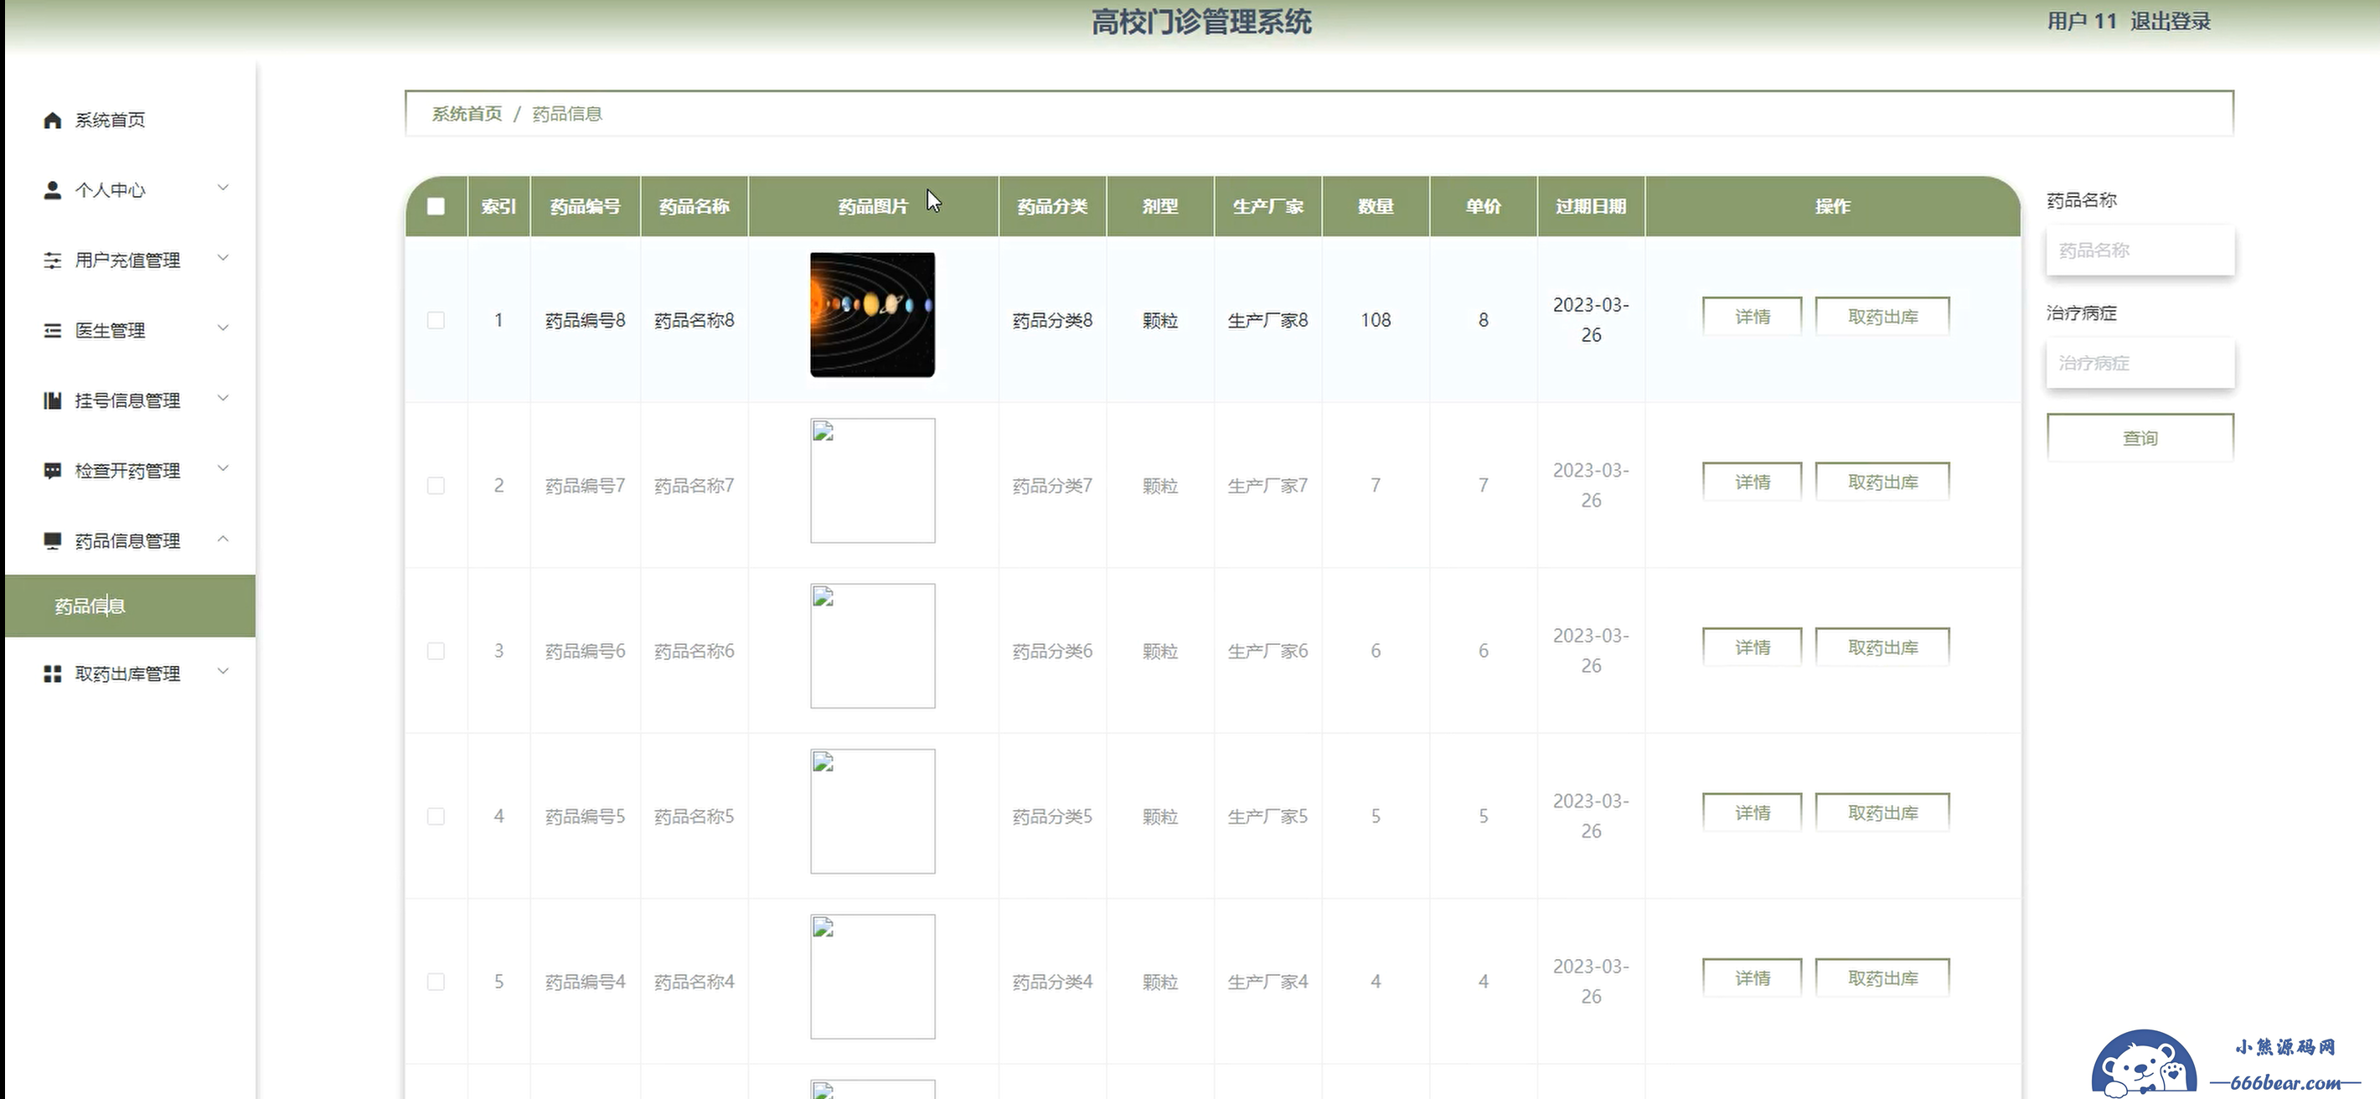The width and height of the screenshot is (2380, 1099).
Task: Click 详情 for 药品名称4
Action: (x=1752, y=978)
